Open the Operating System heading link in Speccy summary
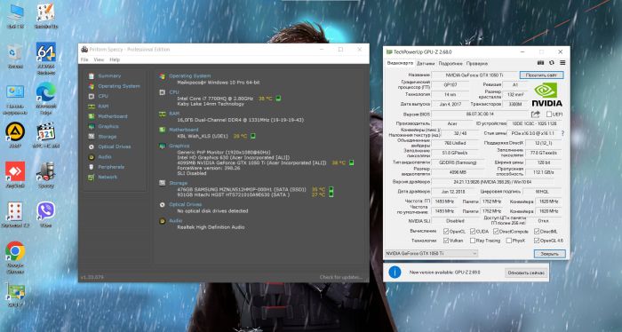This screenshot has height=332, width=622. click(190, 75)
